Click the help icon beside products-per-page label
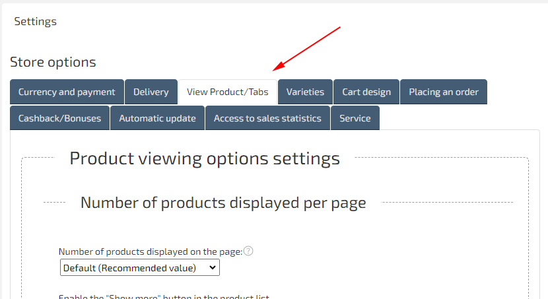 (x=248, y=251)
